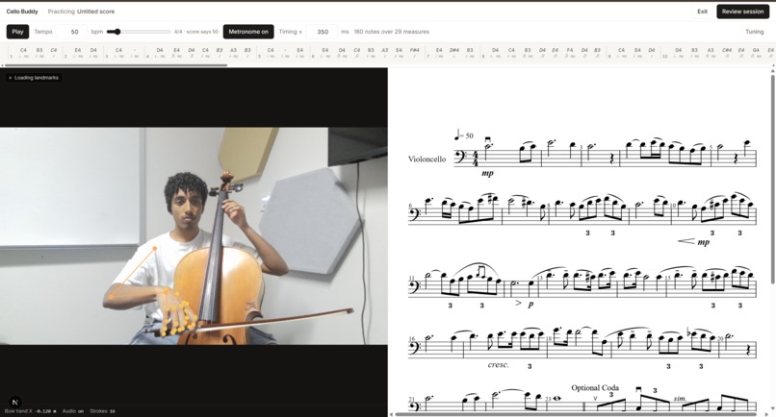Click 'Untitled score' in the header
This screenshot has height=417, width=776.
click(95, 12)
